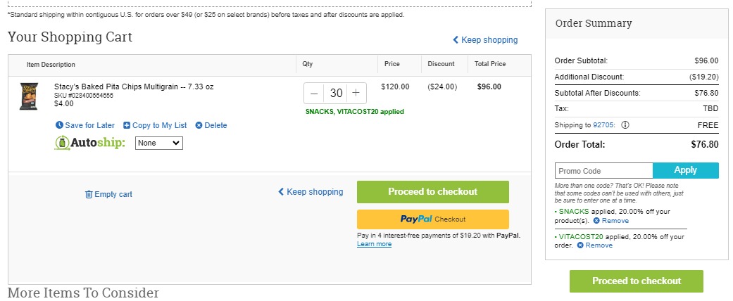Screen dimensions: 733x301
Task: Decrease quantity with the minus button
Action: [314, 94]
